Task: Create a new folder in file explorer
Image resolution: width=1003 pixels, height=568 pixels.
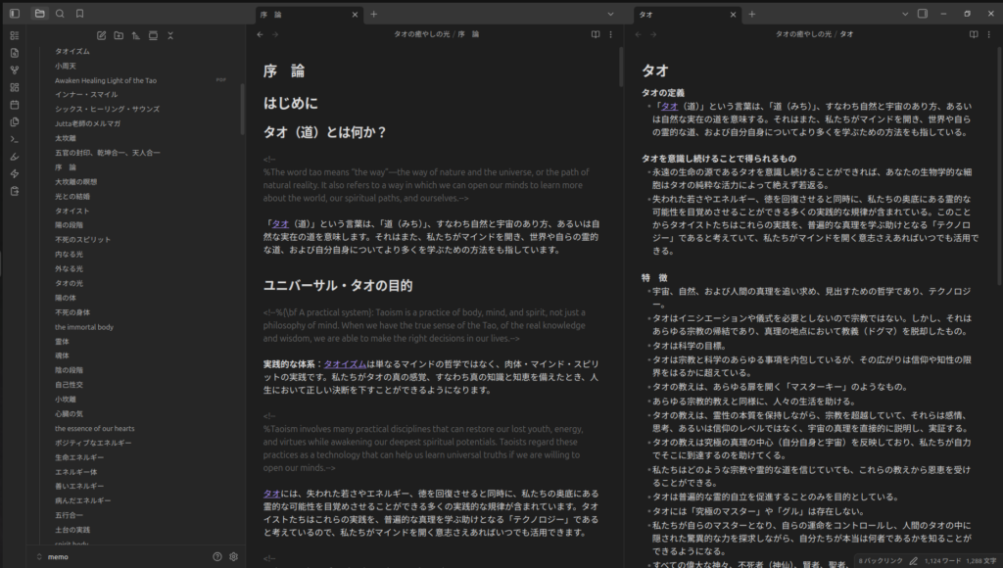Action: coord(118,35)
